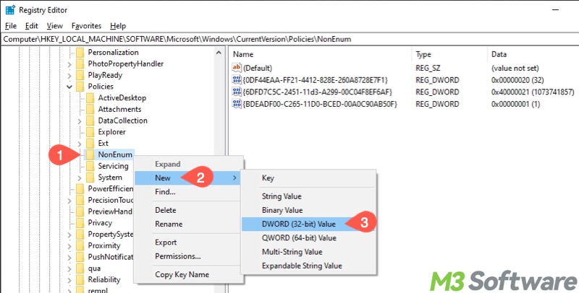Viewport: 579px width, 293px height.
Task: Expand the Ext tree node
Action: pos(80,144)
